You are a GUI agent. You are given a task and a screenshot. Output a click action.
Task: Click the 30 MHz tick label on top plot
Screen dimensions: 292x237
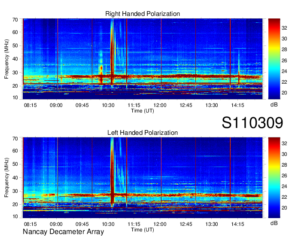tap(15, 73)
